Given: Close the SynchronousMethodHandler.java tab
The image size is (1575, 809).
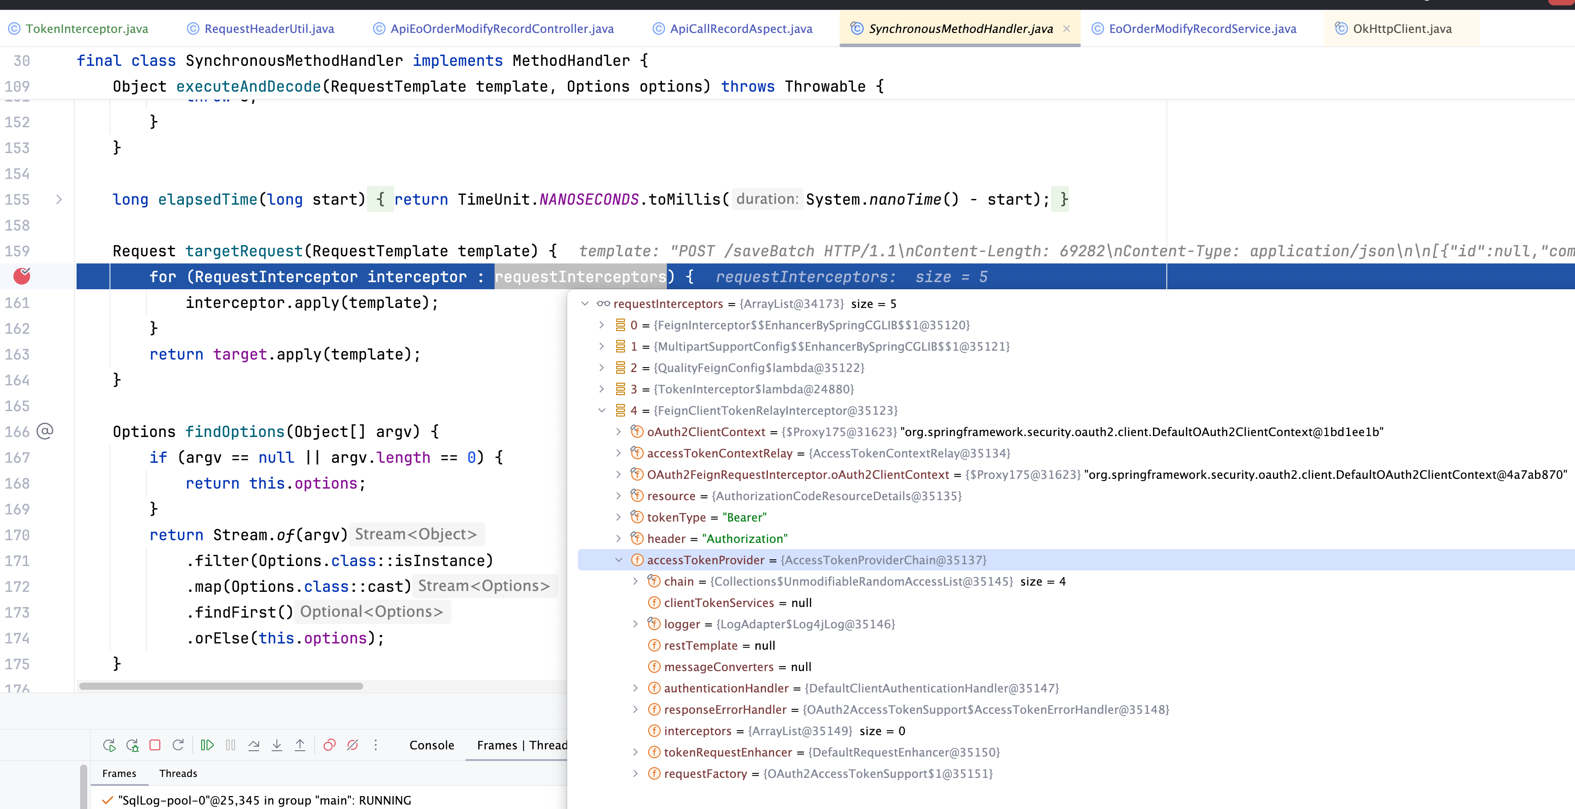Looking at the screenshot, I should [1066, 29].
